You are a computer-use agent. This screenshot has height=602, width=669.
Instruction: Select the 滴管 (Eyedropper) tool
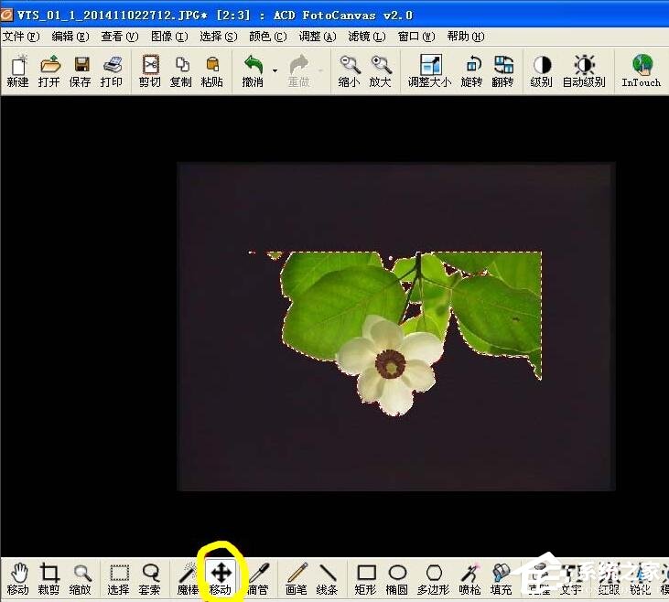258,577
